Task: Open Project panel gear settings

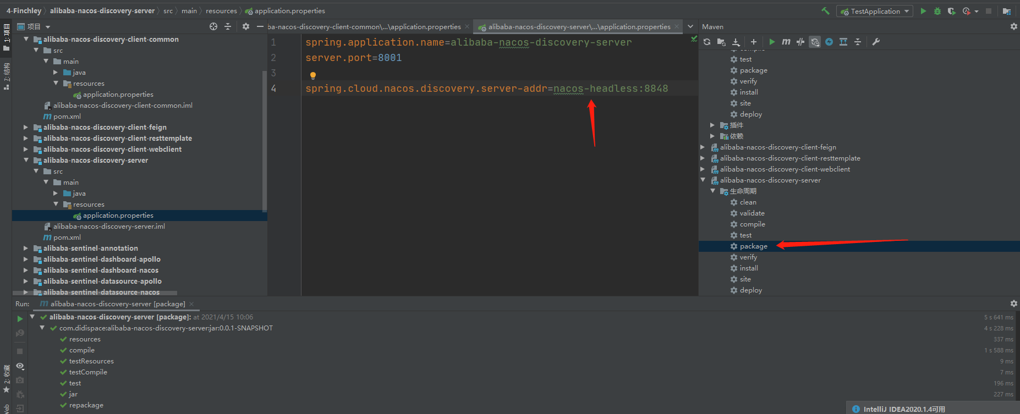Action: (246, 26)
